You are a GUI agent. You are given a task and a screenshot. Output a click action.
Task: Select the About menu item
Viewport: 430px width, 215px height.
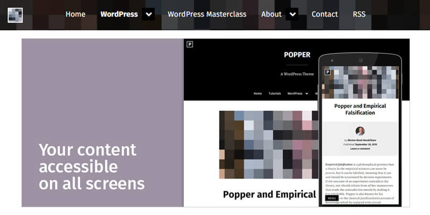tap(271, 15)
